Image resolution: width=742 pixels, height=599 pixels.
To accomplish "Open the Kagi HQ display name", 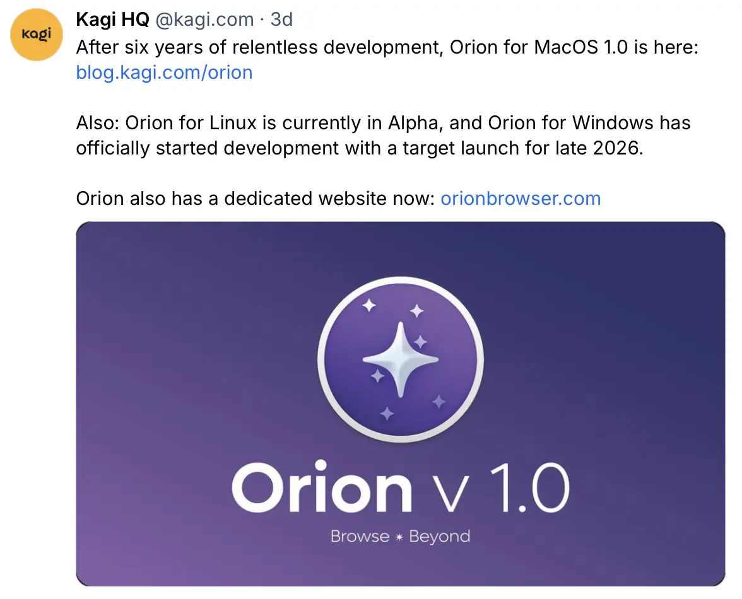I will [x=112, y=20].
